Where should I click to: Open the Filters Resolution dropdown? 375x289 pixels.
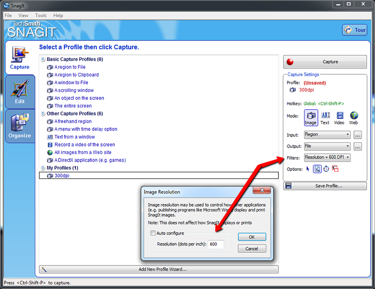[x=327, y=157]
